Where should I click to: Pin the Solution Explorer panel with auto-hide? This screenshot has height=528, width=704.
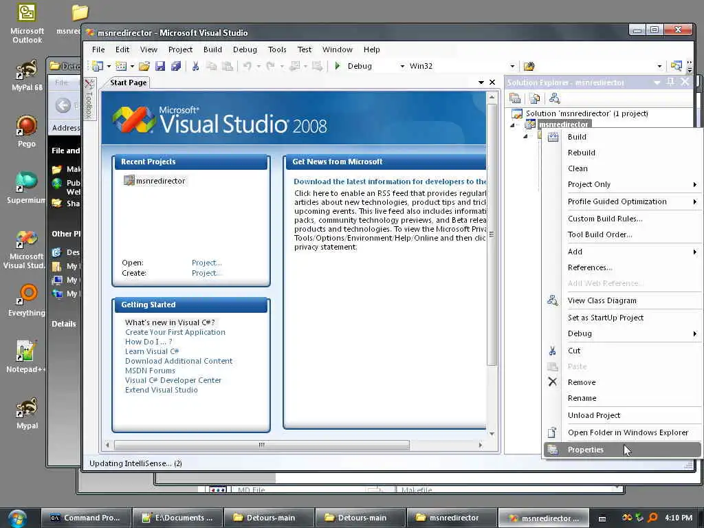[x=670, y=82]
